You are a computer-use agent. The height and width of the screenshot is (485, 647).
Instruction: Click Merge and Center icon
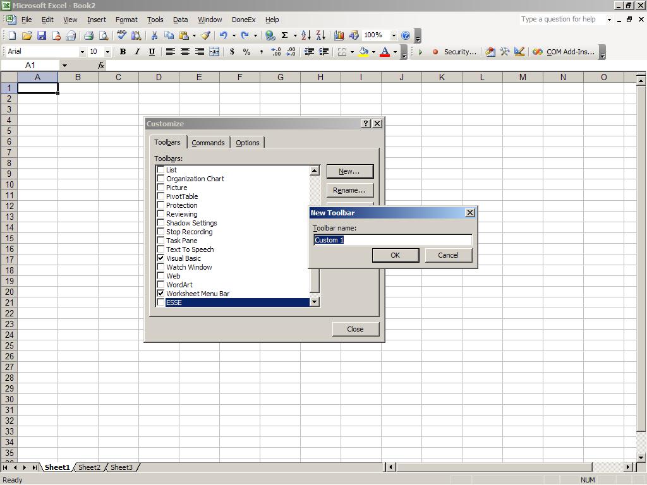click(x=214, y=52)
